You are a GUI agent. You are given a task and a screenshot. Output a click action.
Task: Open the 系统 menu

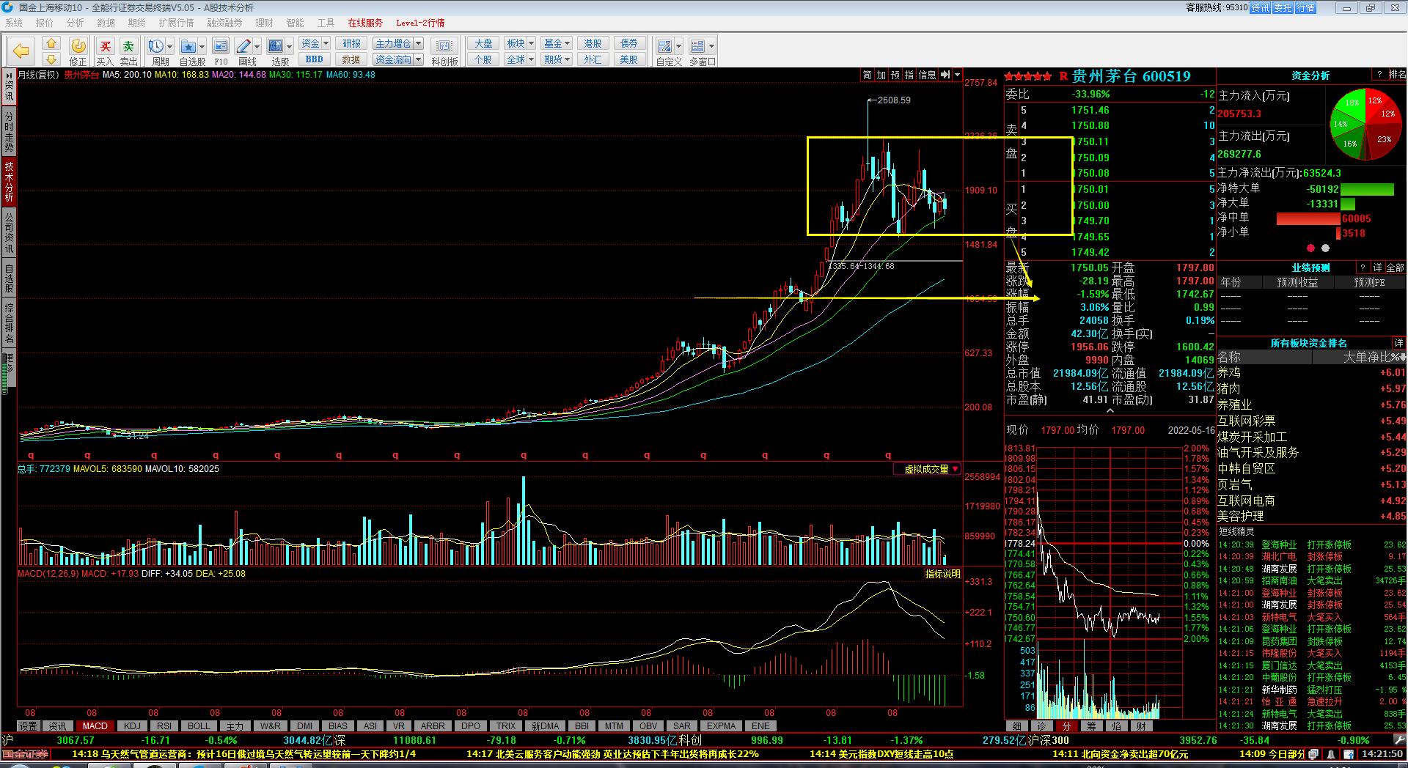tap(14, 23)
